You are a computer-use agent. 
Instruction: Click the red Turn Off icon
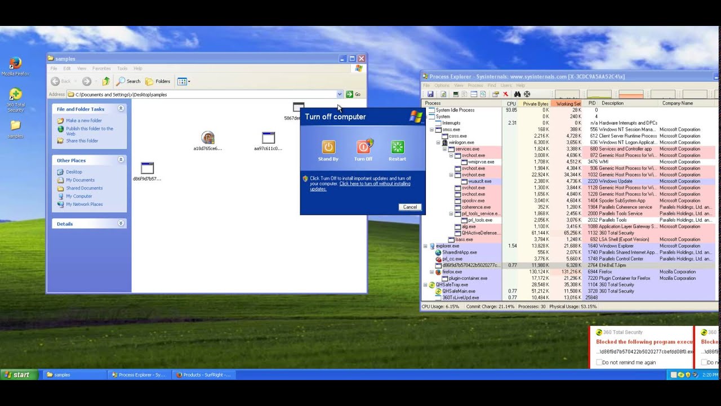pyautogui.click(x=363, y=147)
